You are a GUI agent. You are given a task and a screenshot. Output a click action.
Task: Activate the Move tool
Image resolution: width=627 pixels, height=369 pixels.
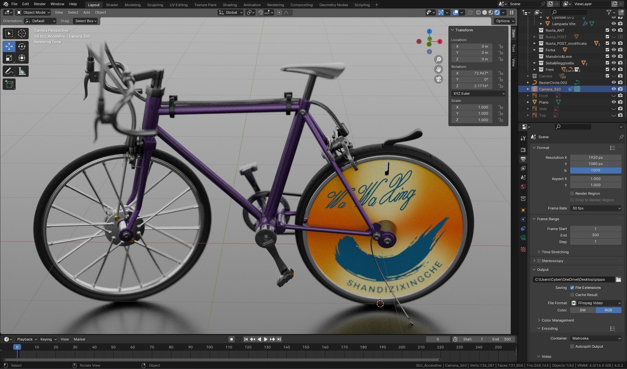(9, 46)
